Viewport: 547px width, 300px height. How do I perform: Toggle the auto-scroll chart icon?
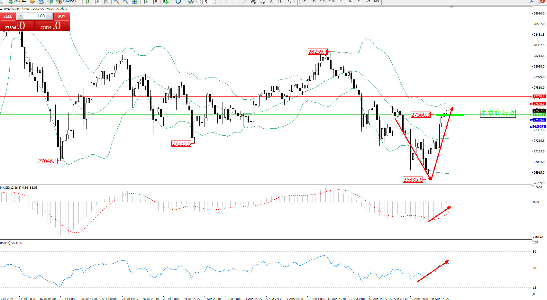coord(146,2)
